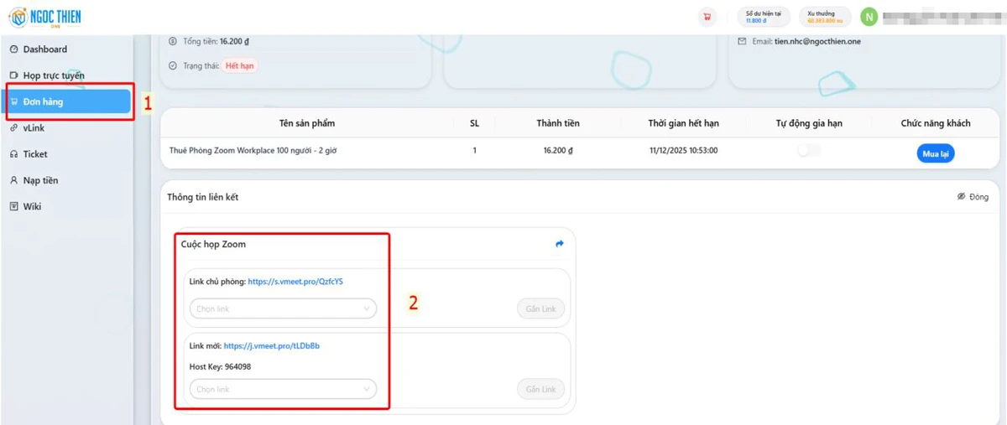Click the shopping cart icon in header
The height and width of the screenshot is (425, 1007).
(x=707, y=17)
